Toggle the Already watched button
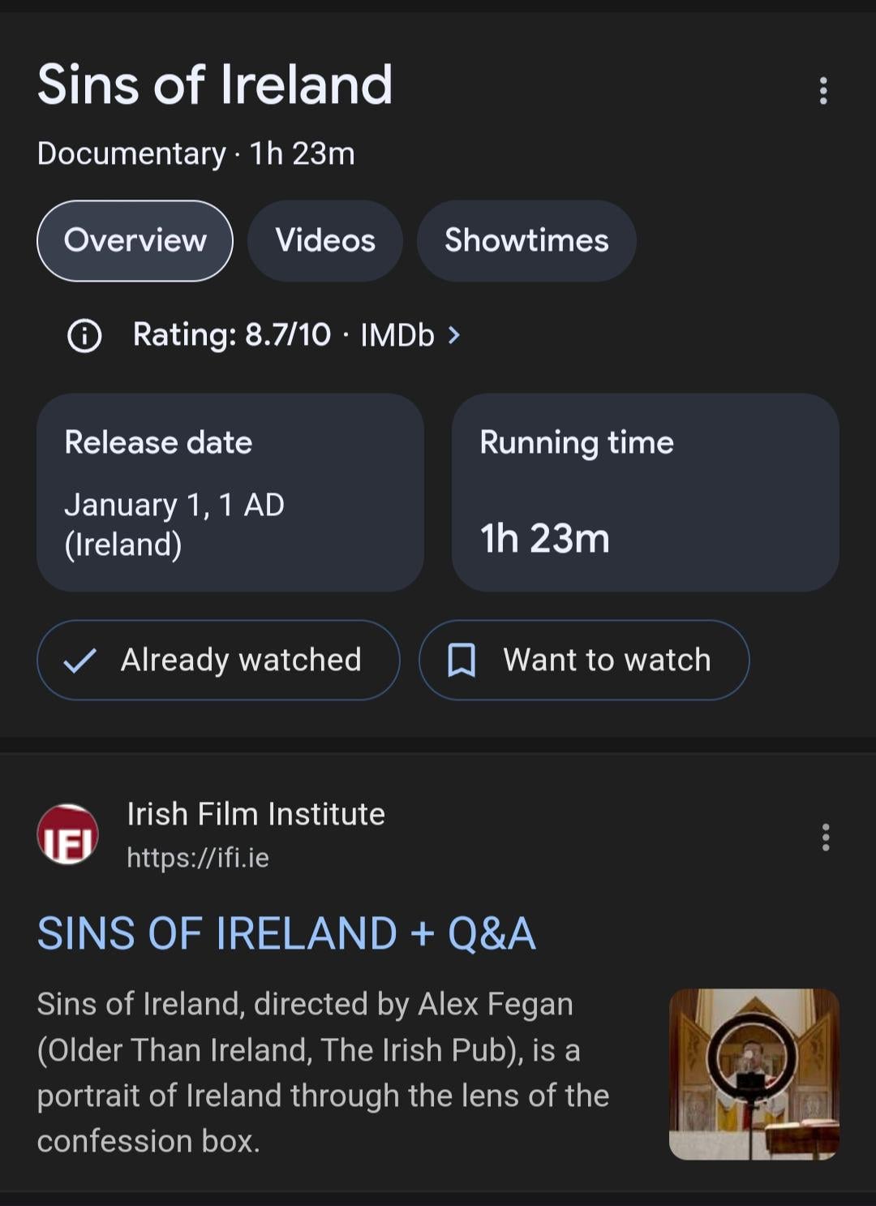Image resolution: width=876 pixels, height=1206 pixels. [218, 660]
